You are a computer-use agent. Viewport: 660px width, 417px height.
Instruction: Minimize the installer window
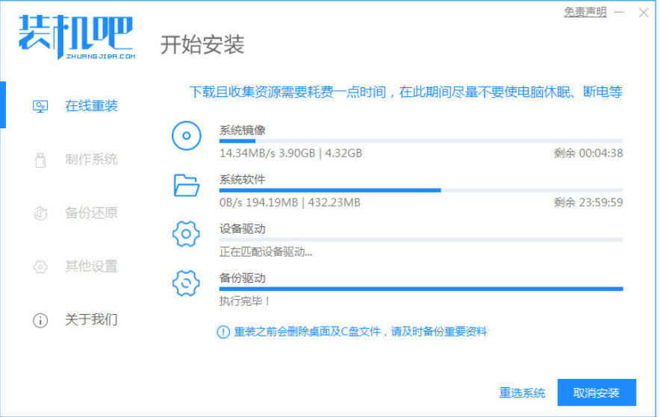pyautogui.click(x=620, y=13)
